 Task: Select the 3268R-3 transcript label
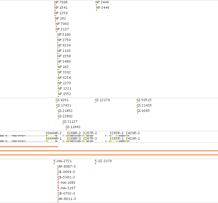(x=74, y=139)
